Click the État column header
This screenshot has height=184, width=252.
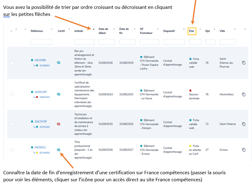(192, 31)
